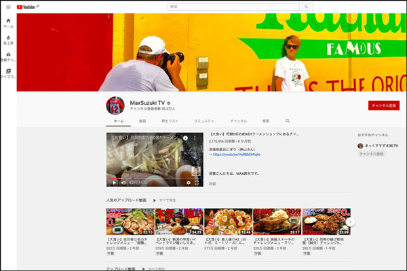Viewport: 407px width, 271px height.
Task: Switch to the 動画 tab
Action: click(142, 121)
